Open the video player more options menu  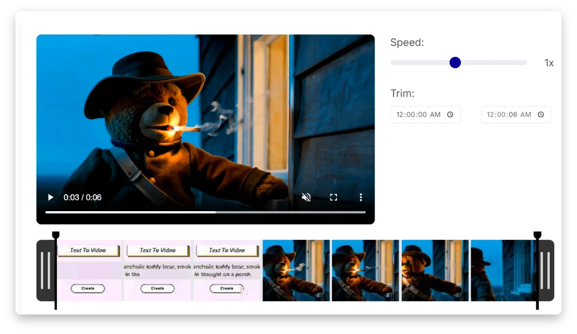tap(361, 197)
